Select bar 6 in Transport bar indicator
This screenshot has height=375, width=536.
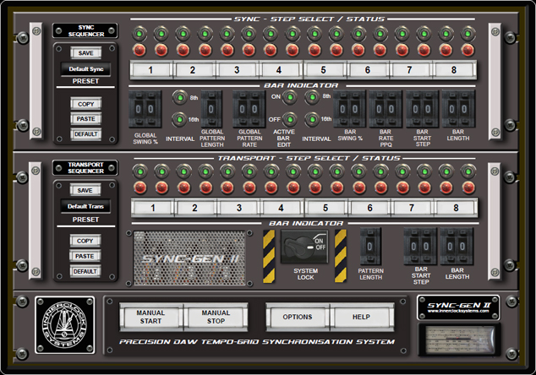368,207
